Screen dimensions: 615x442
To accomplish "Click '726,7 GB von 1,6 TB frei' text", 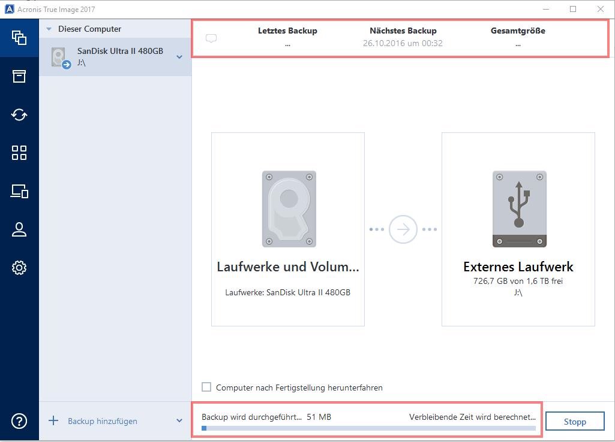I will tap(518, 281).
